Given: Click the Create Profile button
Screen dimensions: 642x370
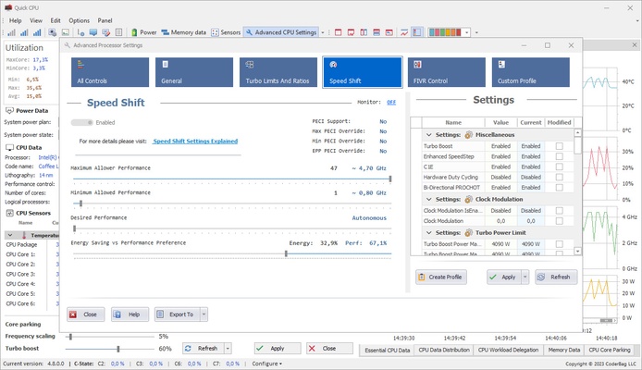Looking at the screenshot, I should point(440,277).
